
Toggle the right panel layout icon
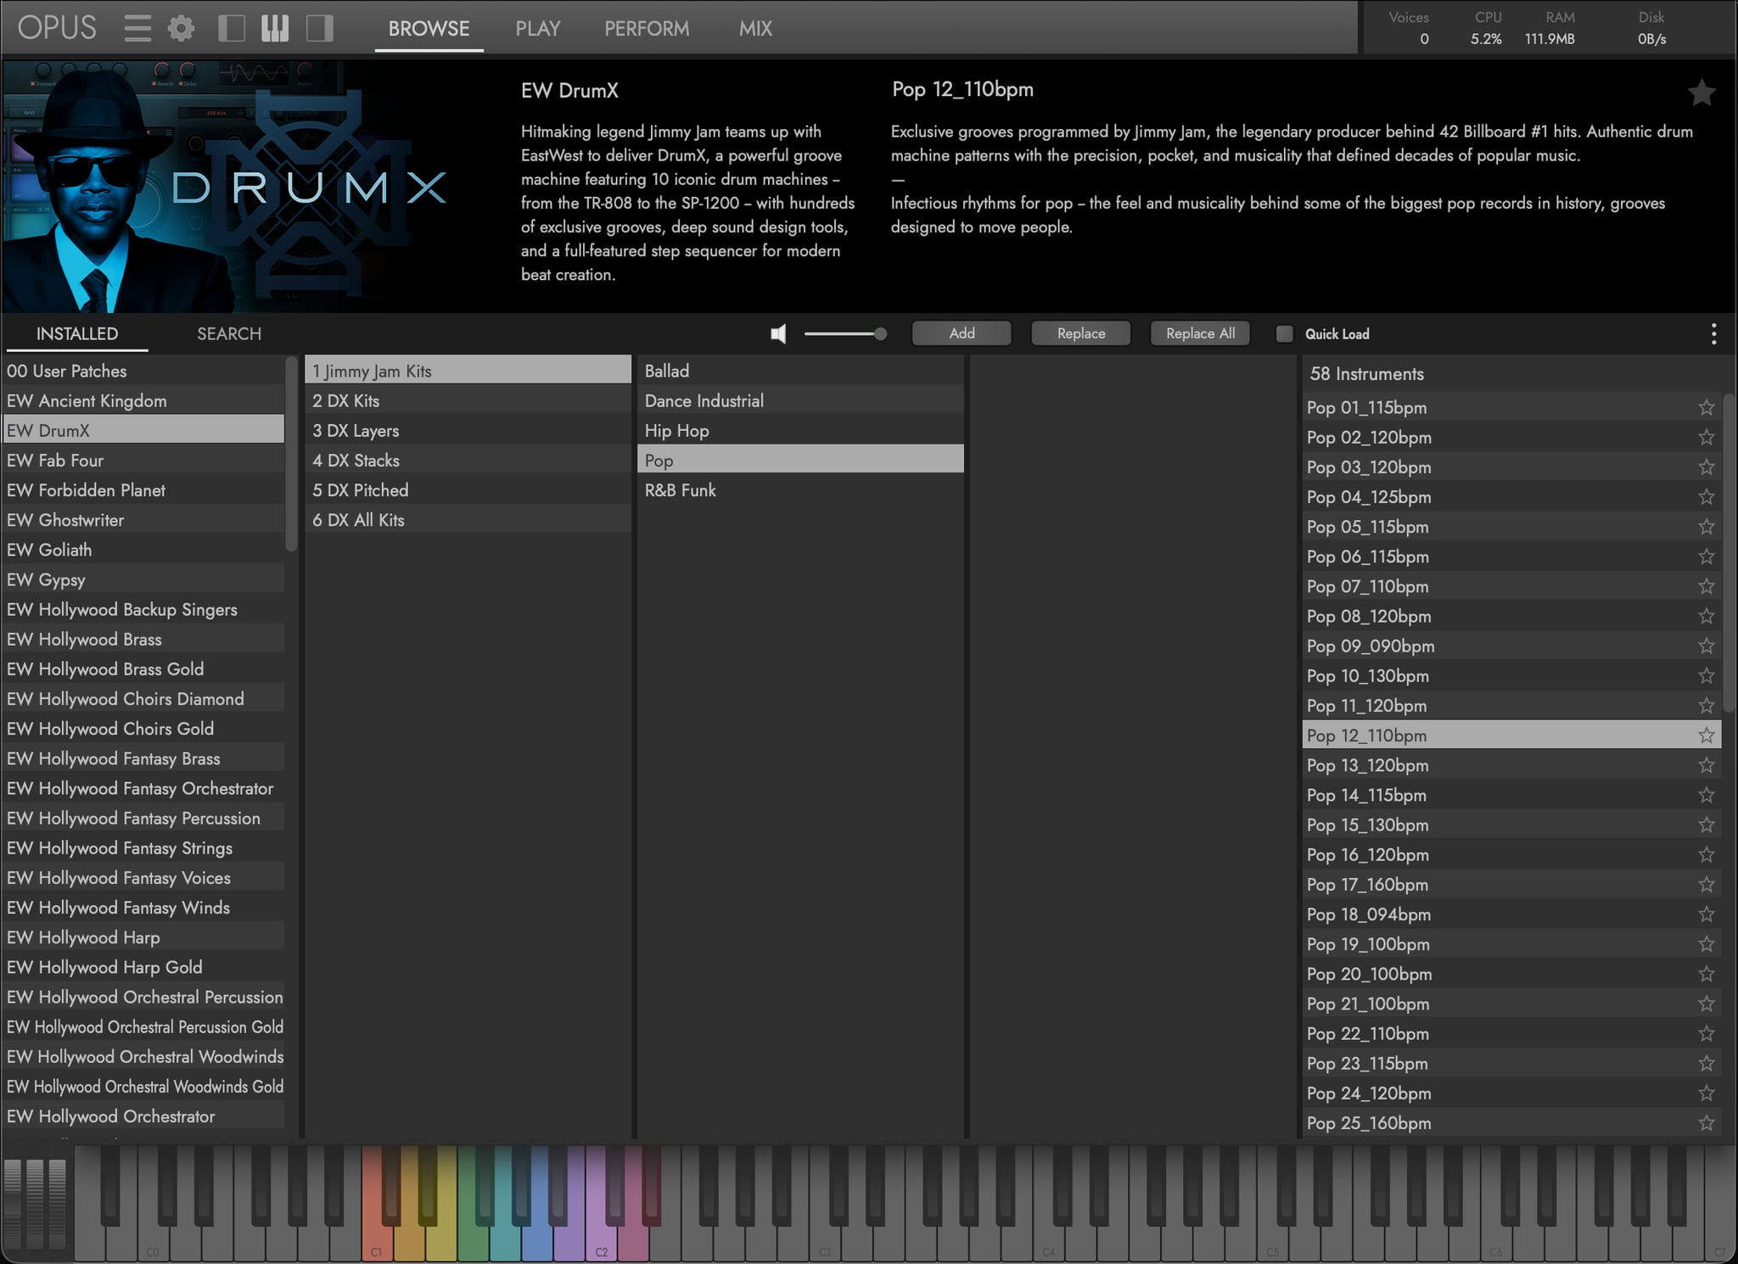[x=320, y=28]
